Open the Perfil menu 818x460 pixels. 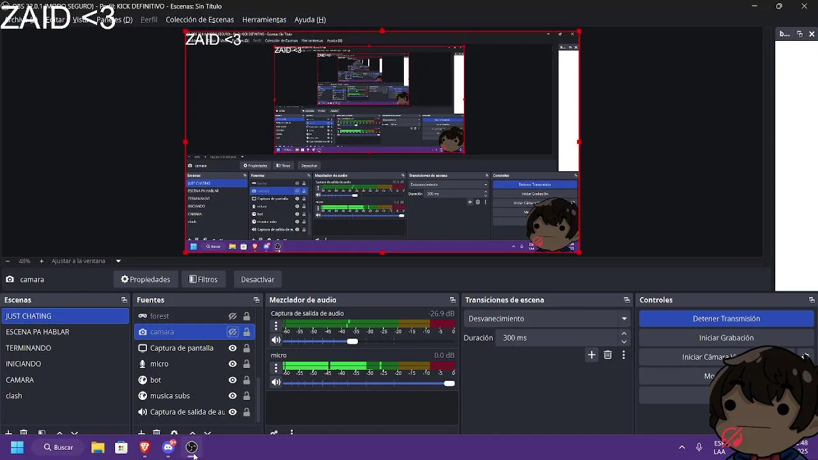(x=149, y=20)
